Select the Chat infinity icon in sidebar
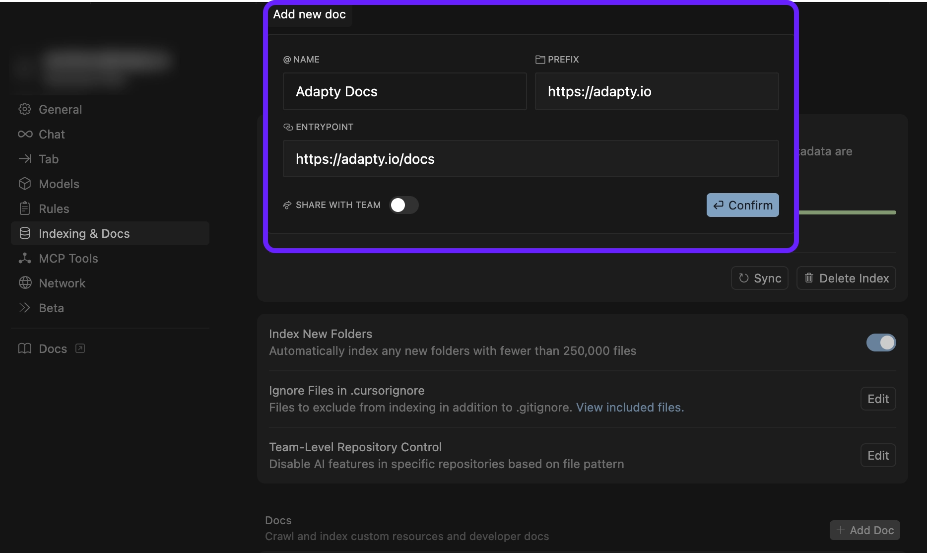The height and width of the screenshot is (553, 927). [24, 134]
